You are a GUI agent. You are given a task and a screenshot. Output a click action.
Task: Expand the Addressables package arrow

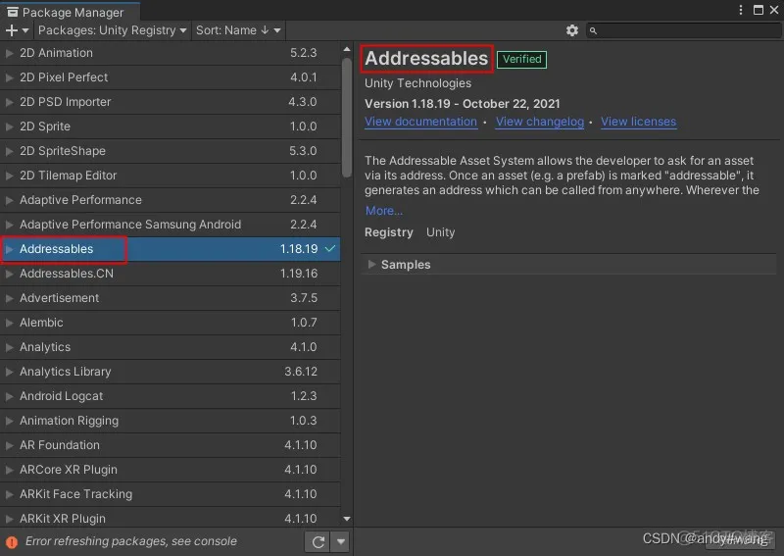[9, 249]
